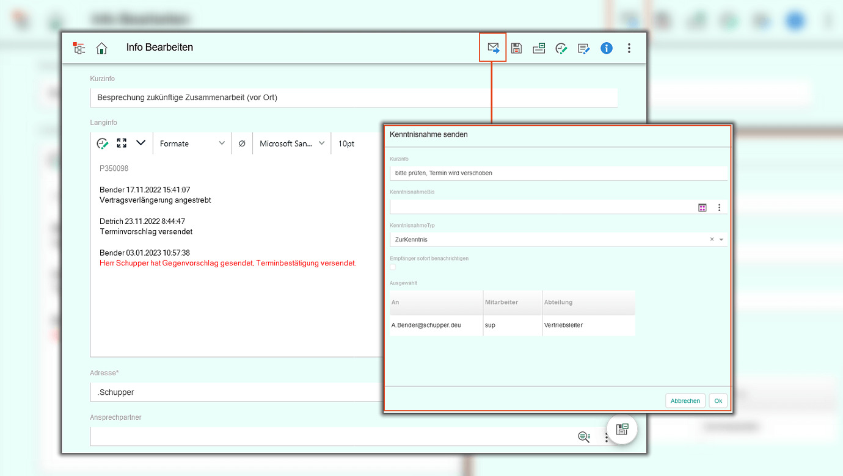Expand the KenntnisnahmeTyp dropdown arrow
This screenshot has height=476, width=843.
[x=721, y=240]
